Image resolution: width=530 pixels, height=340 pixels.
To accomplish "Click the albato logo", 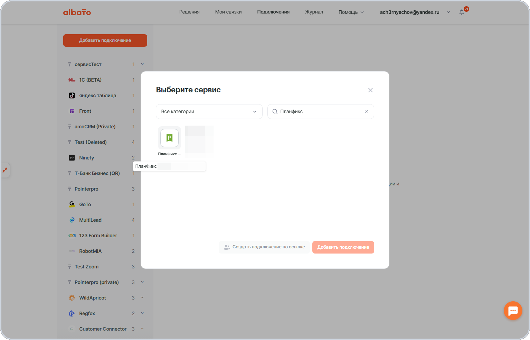I will click(77, 12).
